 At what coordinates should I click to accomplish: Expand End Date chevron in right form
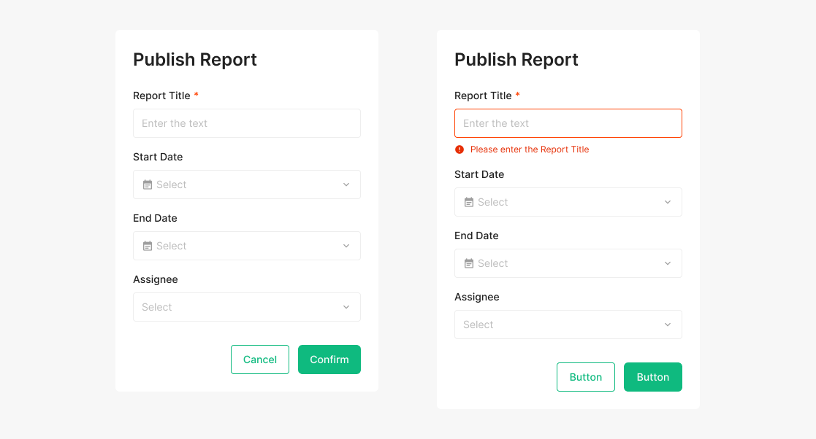tap(668, 263)
